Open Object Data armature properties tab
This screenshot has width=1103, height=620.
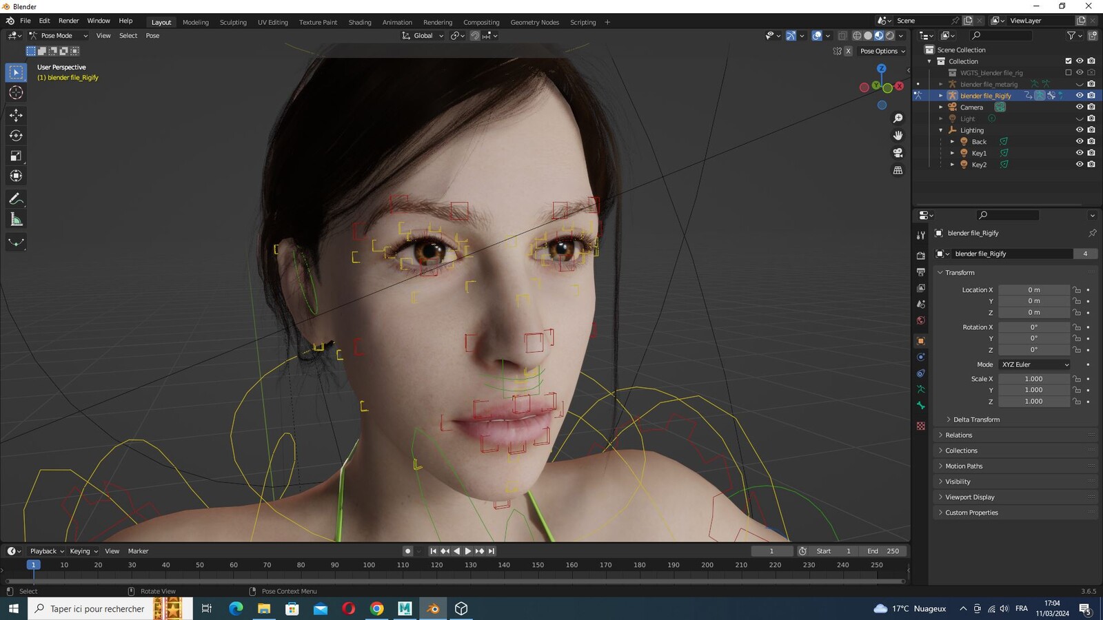tap(920, 389)
